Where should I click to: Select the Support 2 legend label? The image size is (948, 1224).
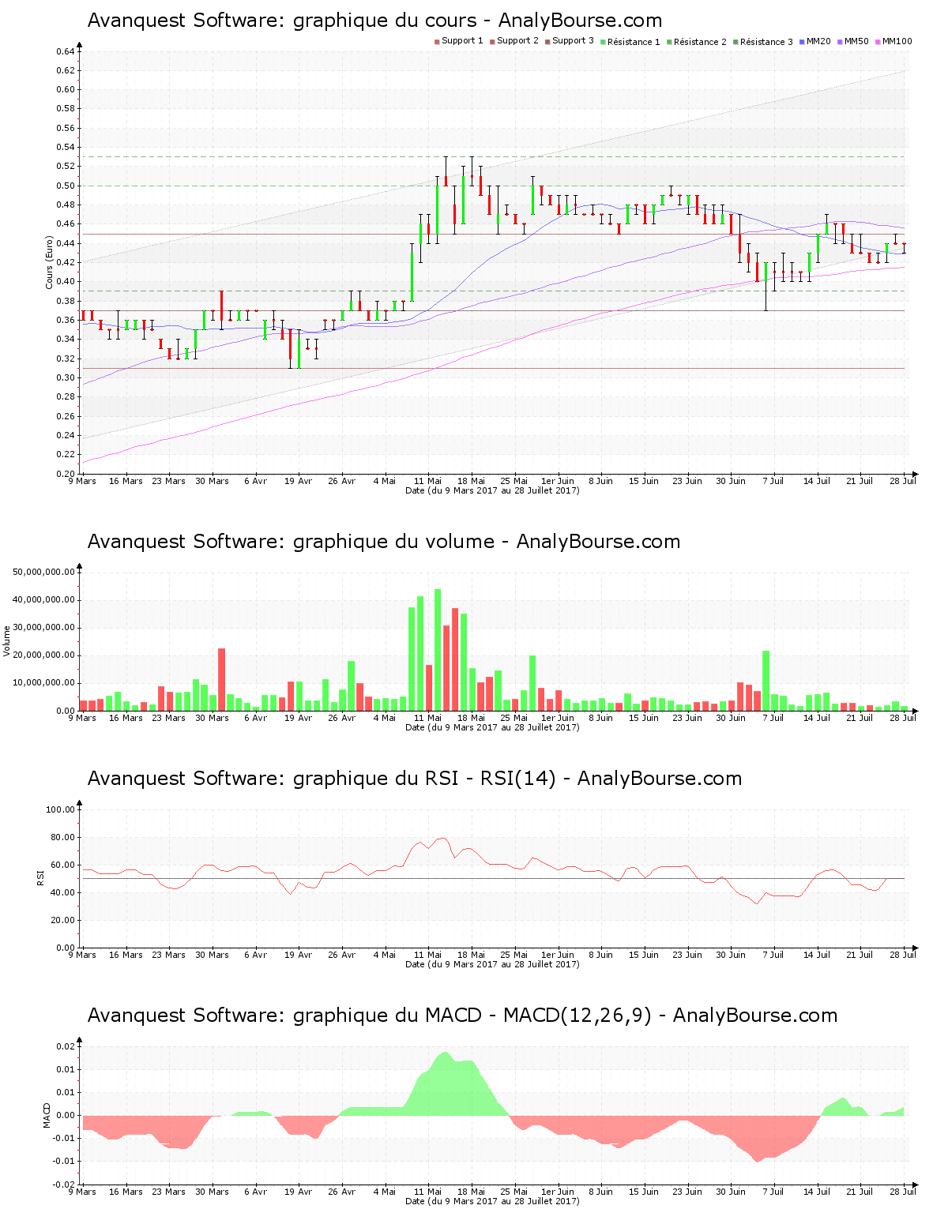click(x=517, y=41)
